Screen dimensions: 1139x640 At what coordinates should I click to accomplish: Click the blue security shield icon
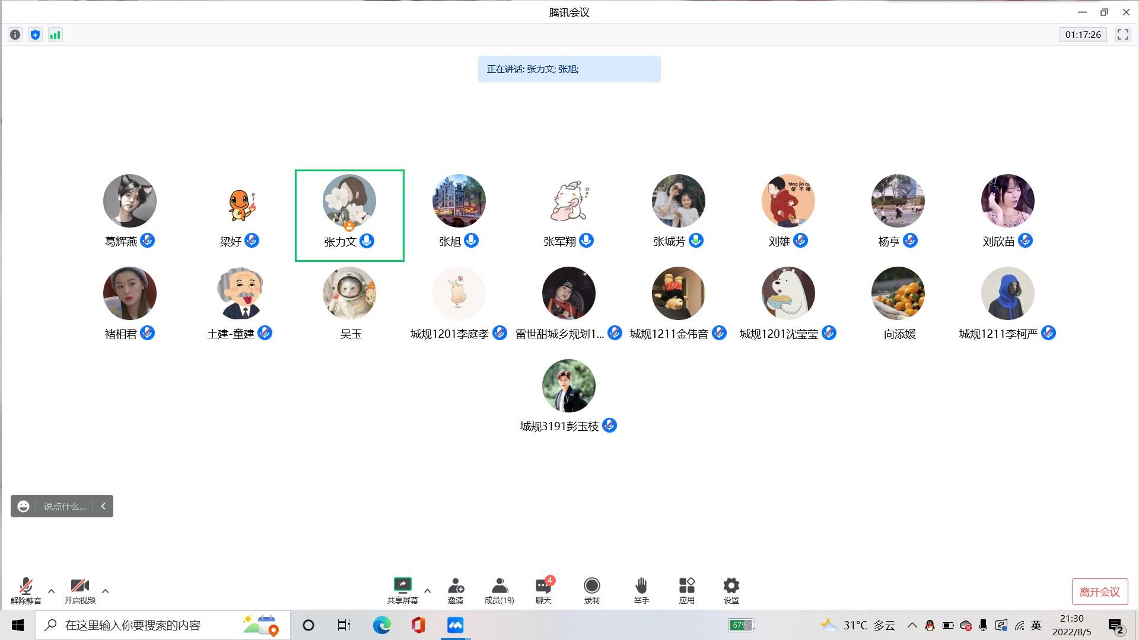coord(35,35)
